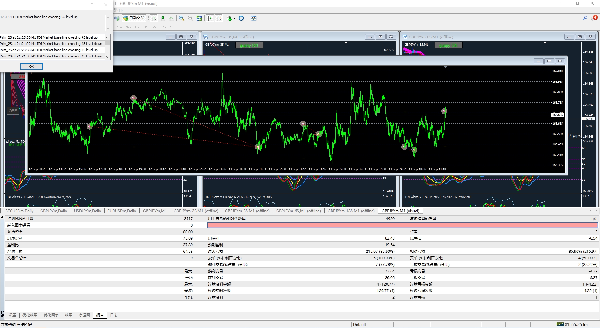Switch chart to bar chart mode
The image size is (600, 328).
(154, 18)
